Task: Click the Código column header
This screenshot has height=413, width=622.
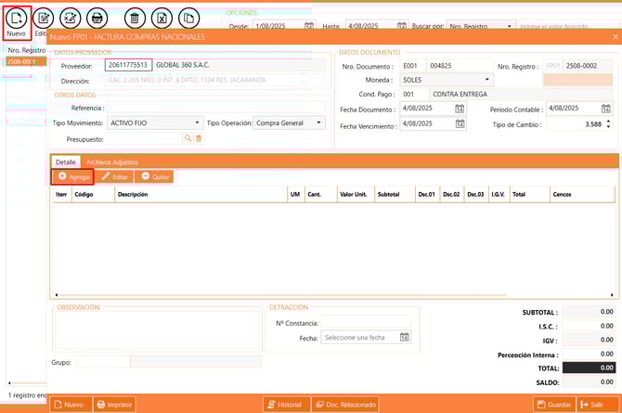Action: [x=93, y=194]
